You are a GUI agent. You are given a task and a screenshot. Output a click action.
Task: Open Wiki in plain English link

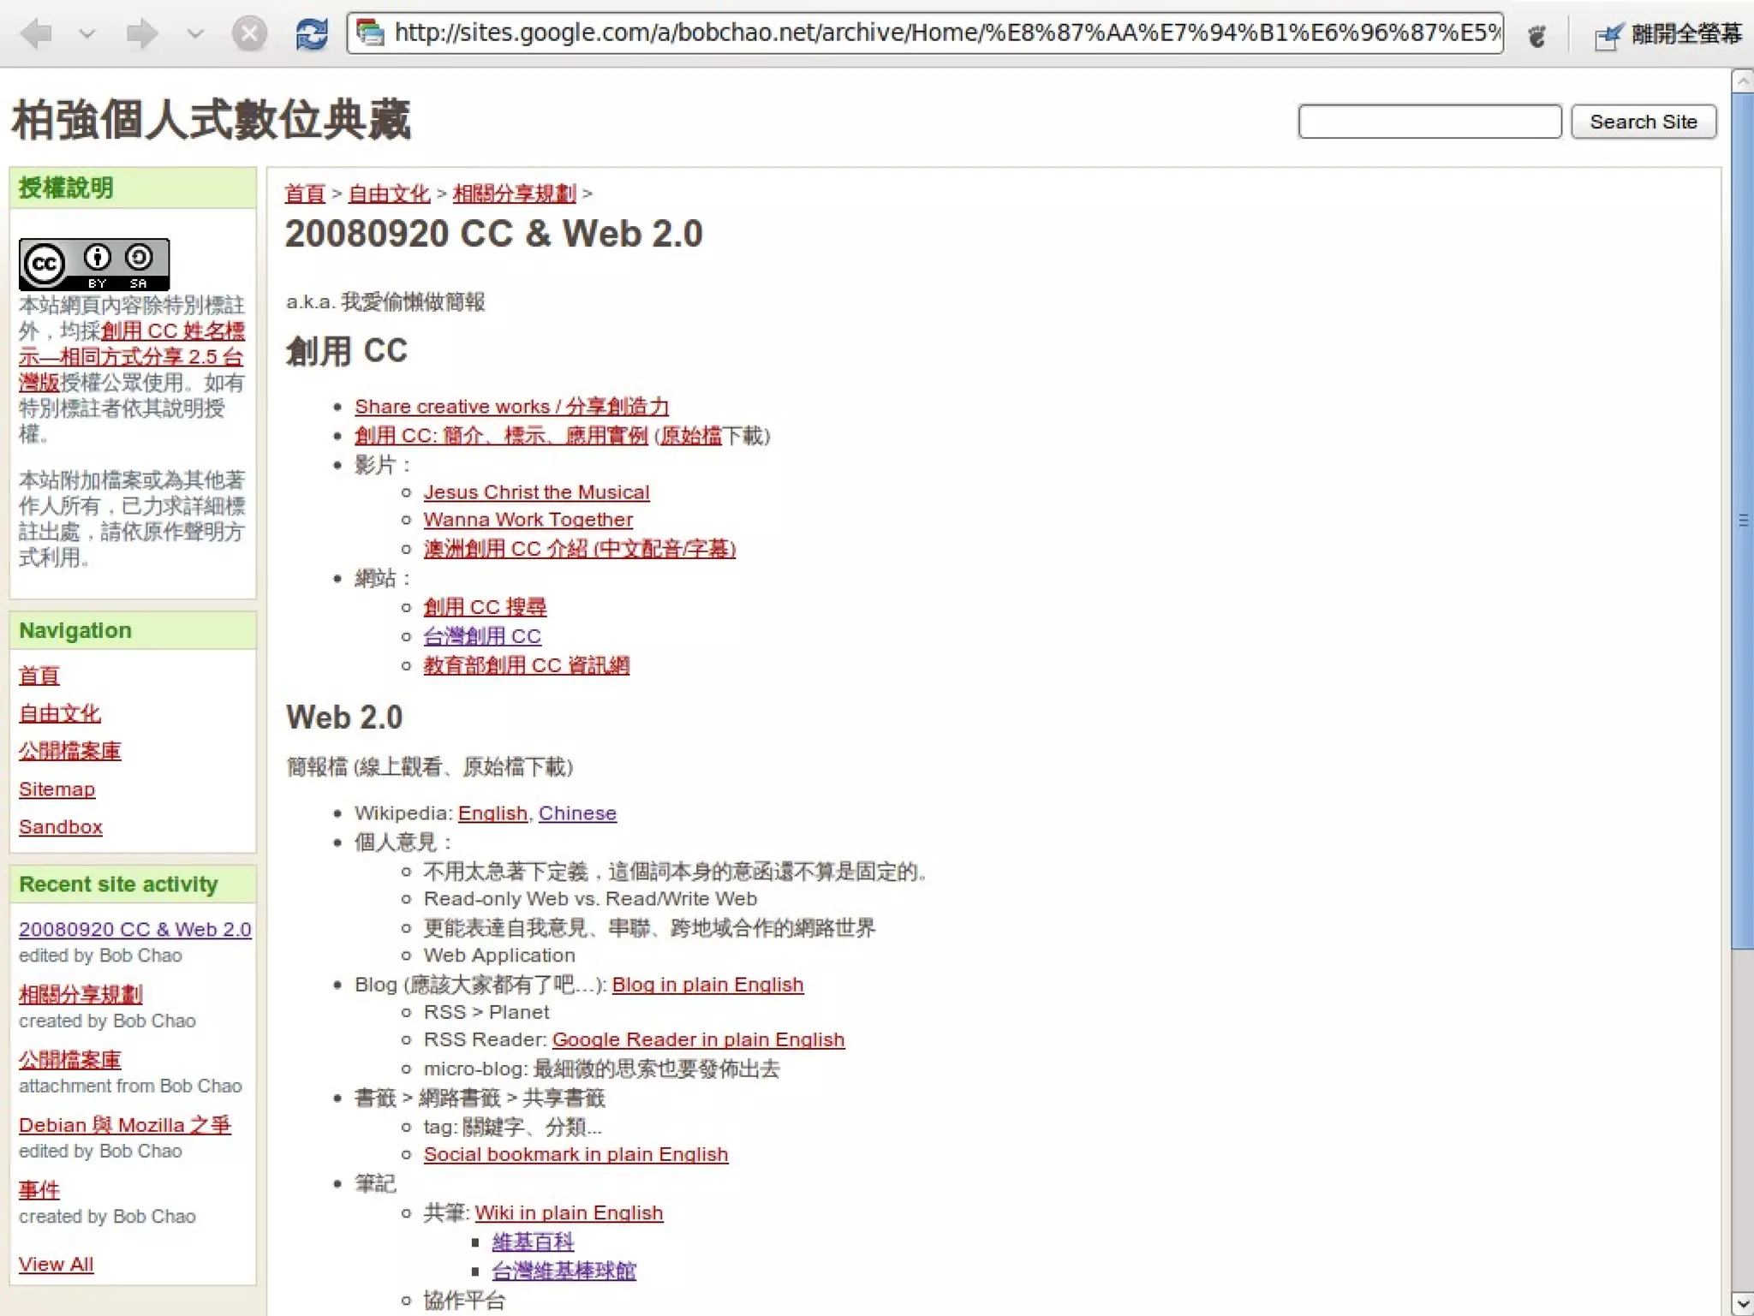569,1213
